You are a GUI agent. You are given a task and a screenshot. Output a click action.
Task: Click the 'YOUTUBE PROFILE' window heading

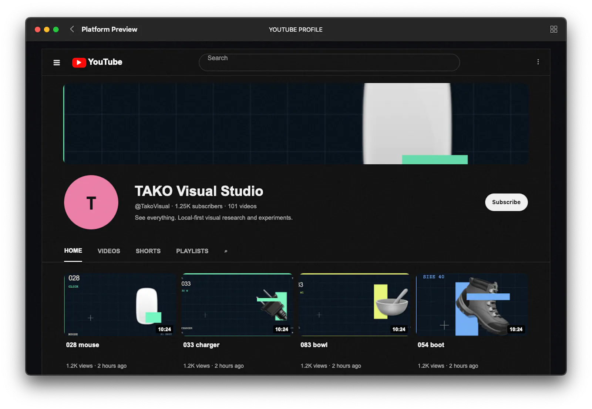[x=296, y=30]
